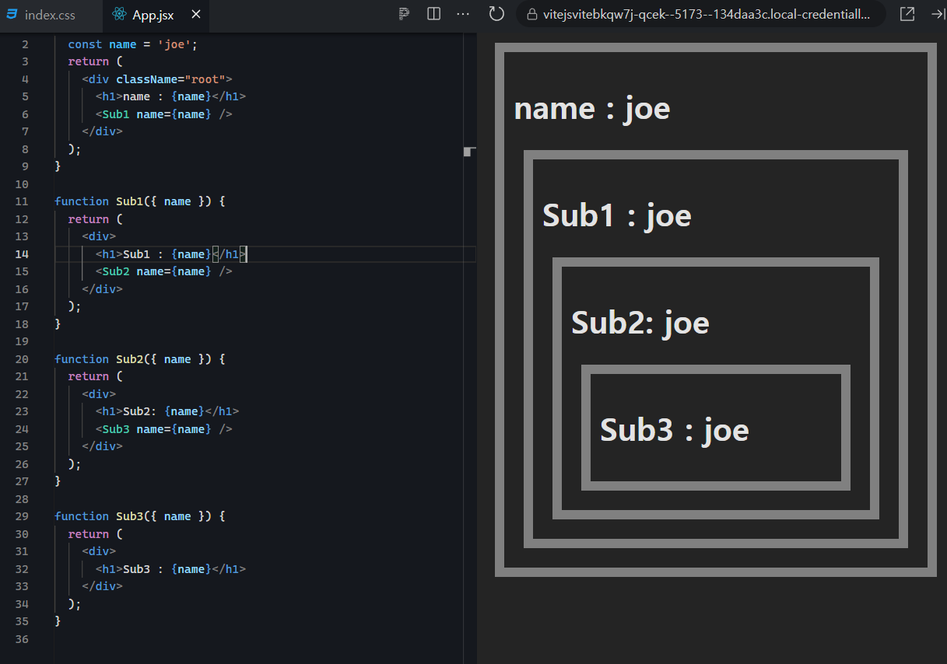Open the more actions ellipsis menu
Image resolution: width=947 pixels, height=664 pixels.
[463, 14]
